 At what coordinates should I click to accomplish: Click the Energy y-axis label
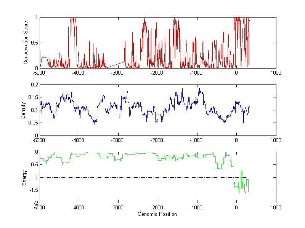coord(24,177)
